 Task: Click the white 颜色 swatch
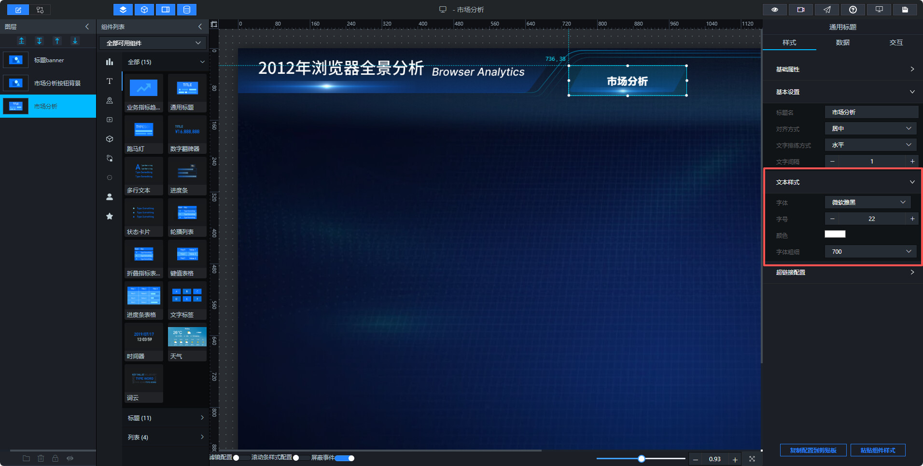(835, 234)
